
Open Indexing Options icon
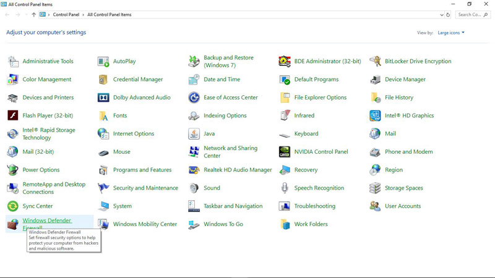194,116
